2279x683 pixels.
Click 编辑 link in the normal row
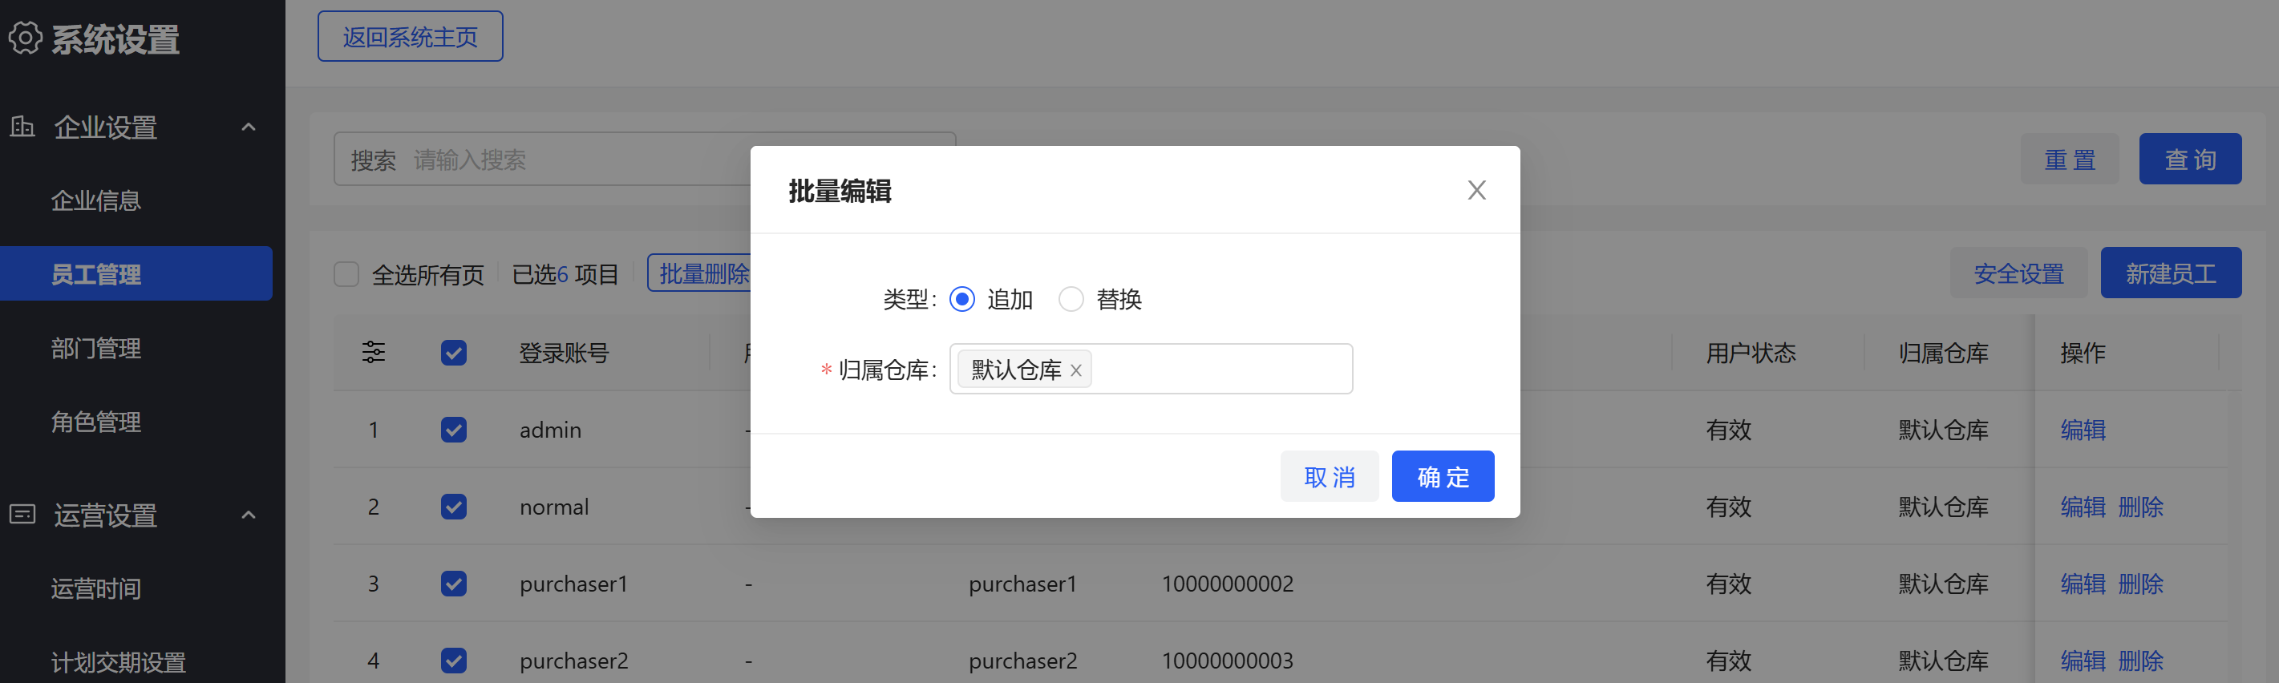(2083, 507)
